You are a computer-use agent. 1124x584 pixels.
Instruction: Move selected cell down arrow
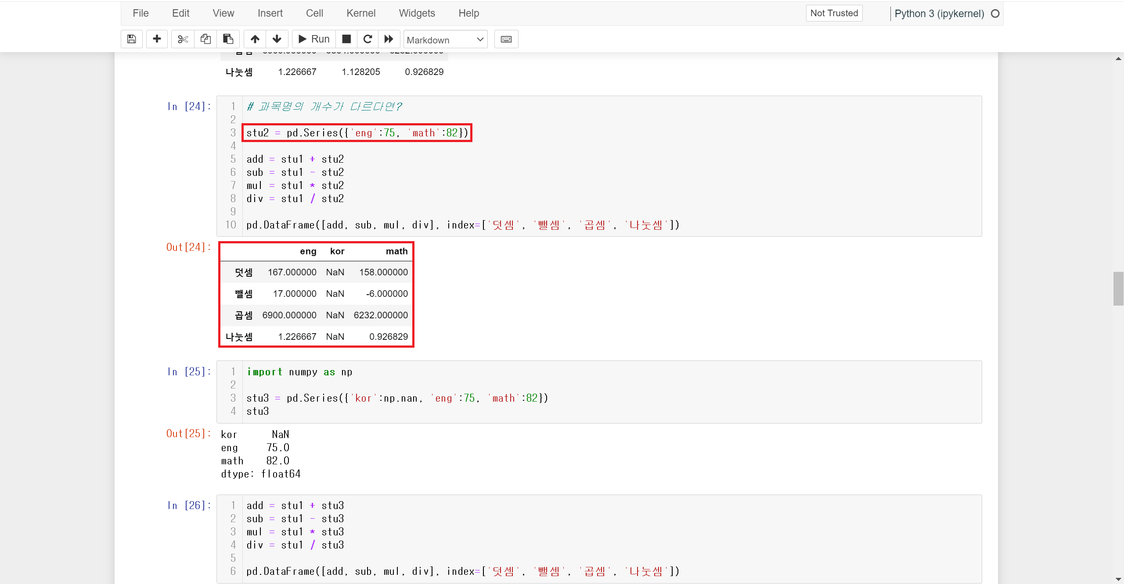[277, 39]
